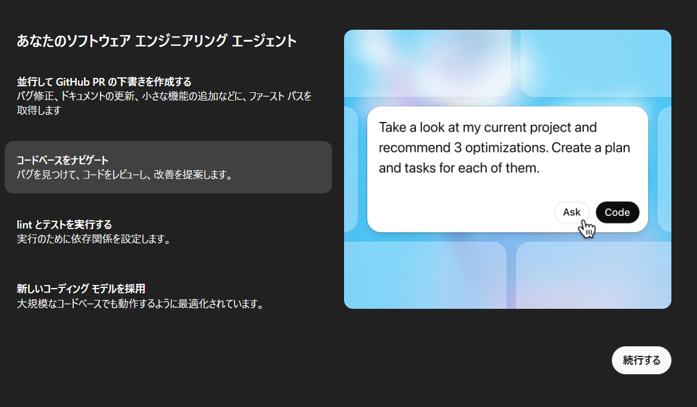The image size is (697, 407).
Task: Click the Ask button in preview
Action: 571,212
